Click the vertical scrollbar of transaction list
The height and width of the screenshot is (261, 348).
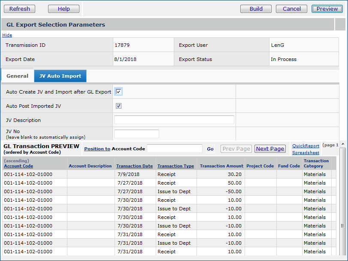pyautogui.click(x=342, y=202)
